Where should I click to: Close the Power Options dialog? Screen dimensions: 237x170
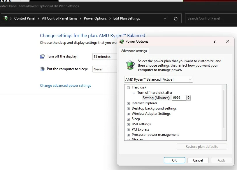(x=228, y=41)
